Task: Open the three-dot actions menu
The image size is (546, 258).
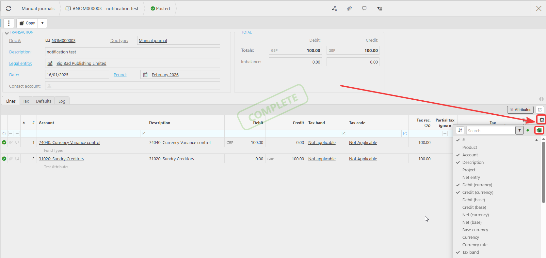Action: [9, 23]
